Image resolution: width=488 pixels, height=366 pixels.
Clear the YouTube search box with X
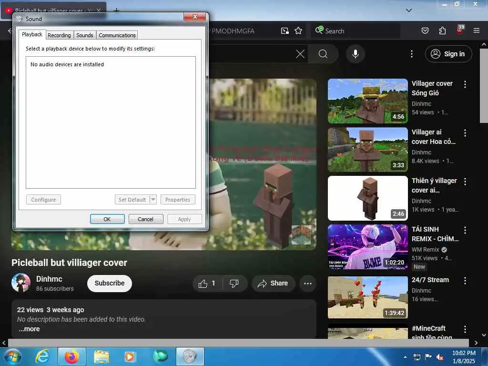[300, 54]
